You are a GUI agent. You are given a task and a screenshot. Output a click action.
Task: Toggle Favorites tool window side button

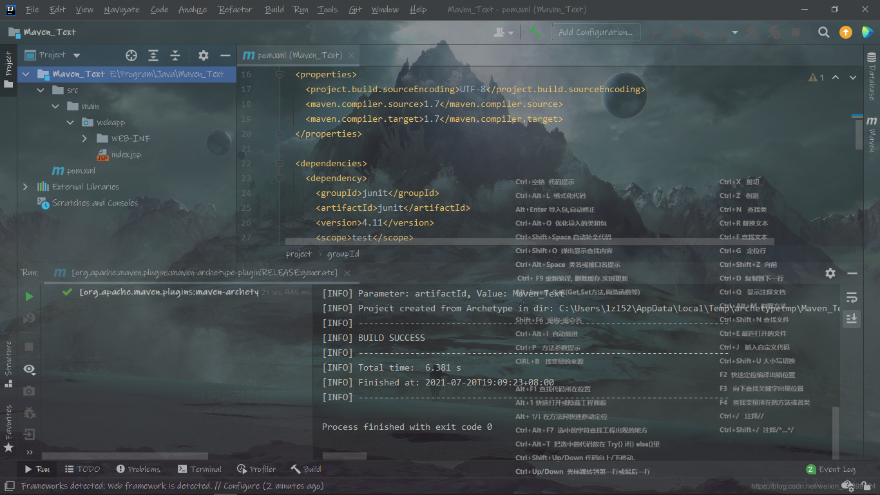tap(8, 428)
